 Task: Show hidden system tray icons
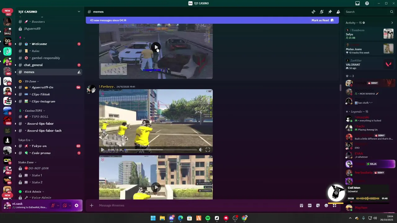[x=350, y=218]
